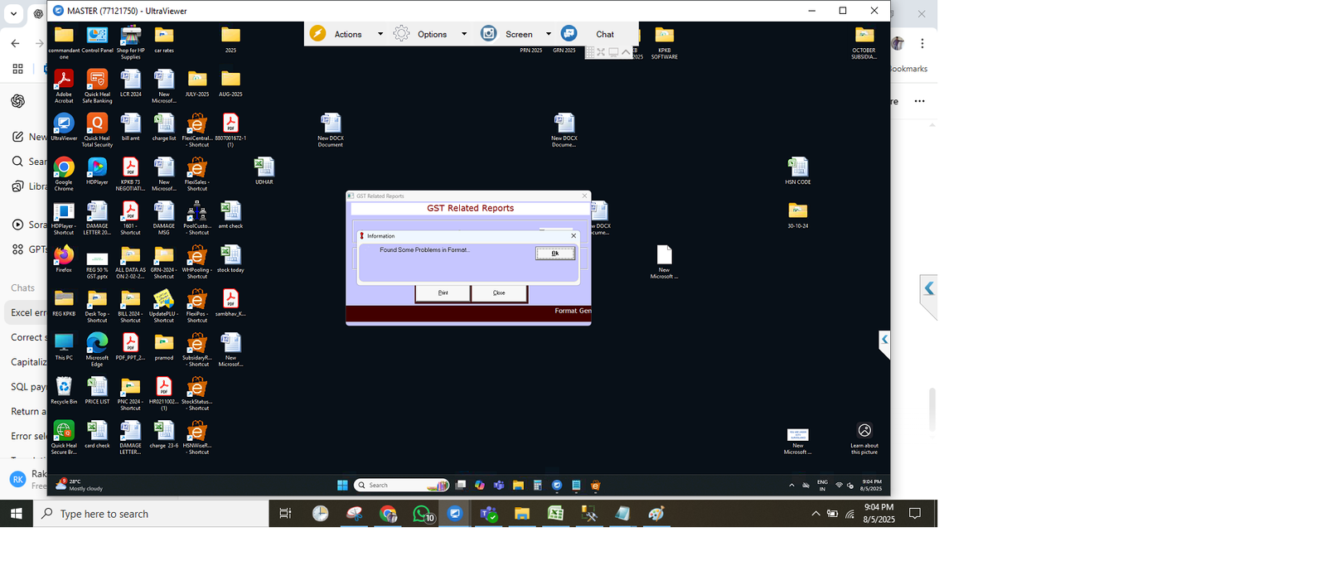Click the remote Windows Start button
The height and width of the screenshot is (585, 1326).
click(x=342, y=486)
